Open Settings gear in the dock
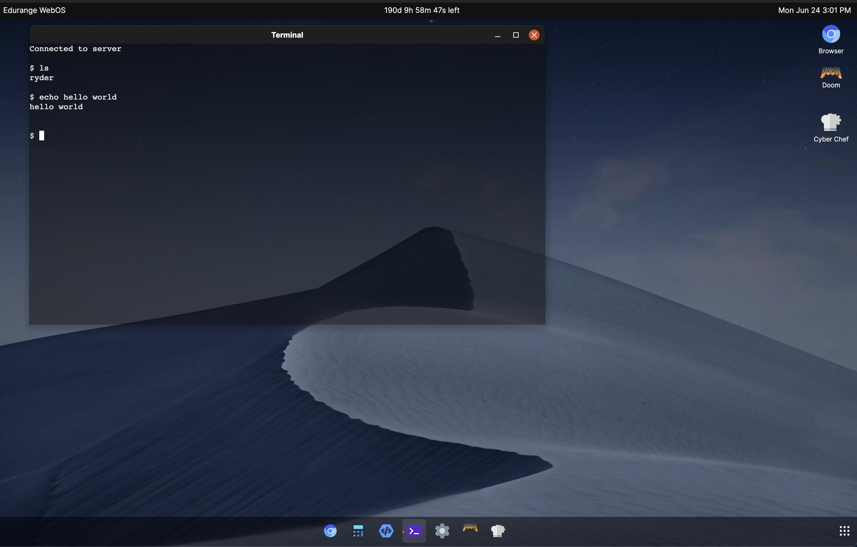857x547 pixels. [x=442, y=531]
